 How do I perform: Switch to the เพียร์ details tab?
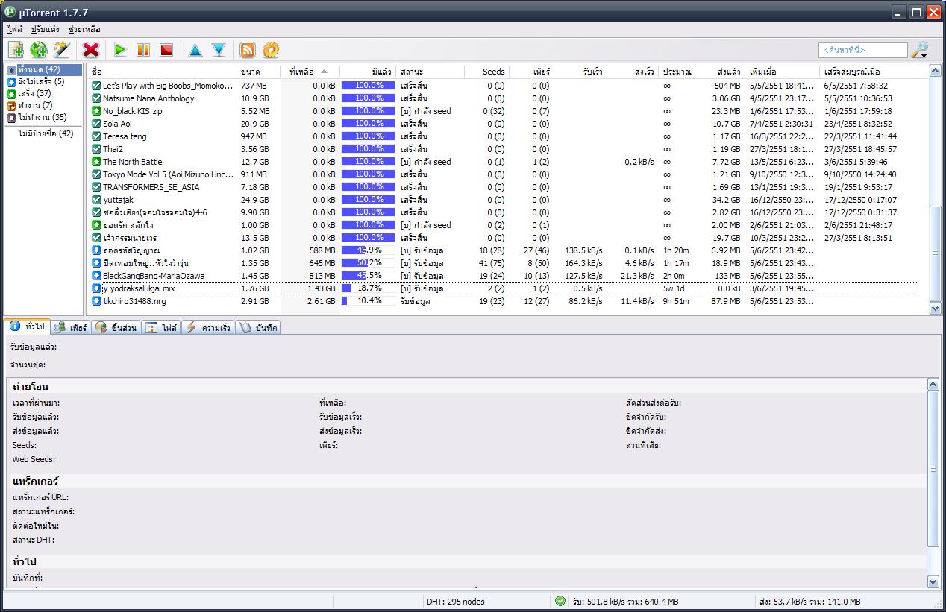pos(71,327)
